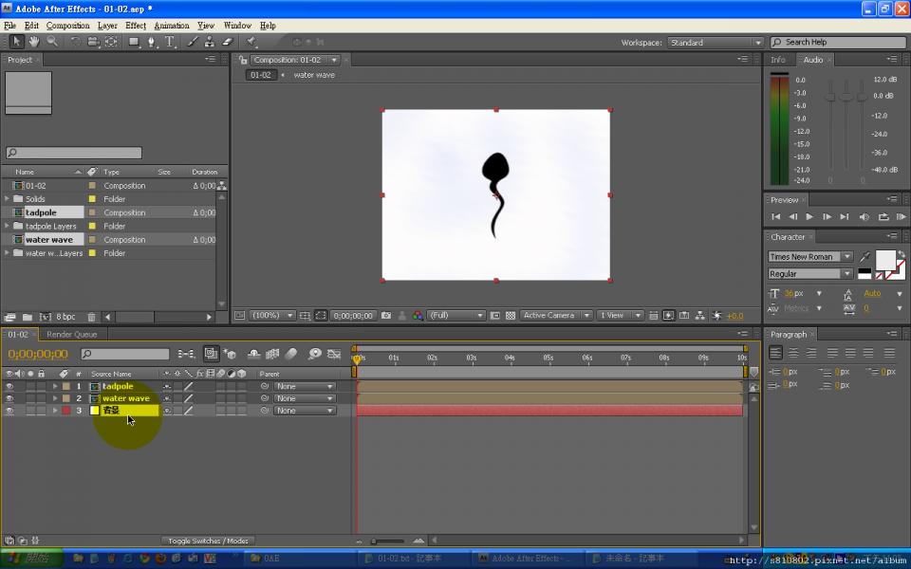Click the eyedropper in Character panel
The image size is (911, 569).
pos(865,257)
